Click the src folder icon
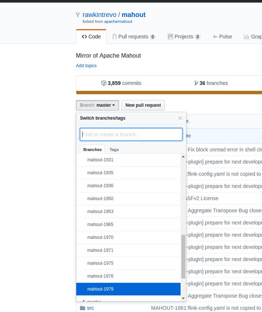Screen dimensions: 262x312 click(x=83, y=308)
